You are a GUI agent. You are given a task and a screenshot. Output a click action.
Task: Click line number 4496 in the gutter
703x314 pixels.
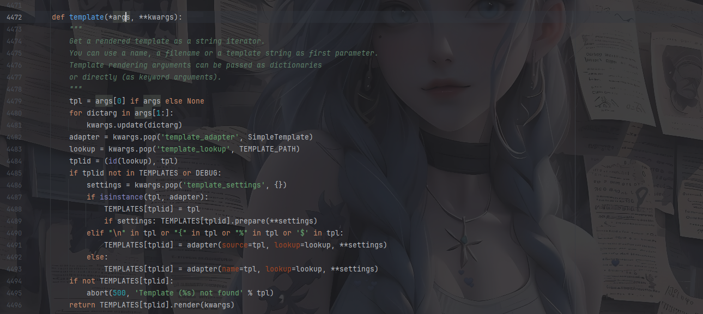[x=14, y=305]
